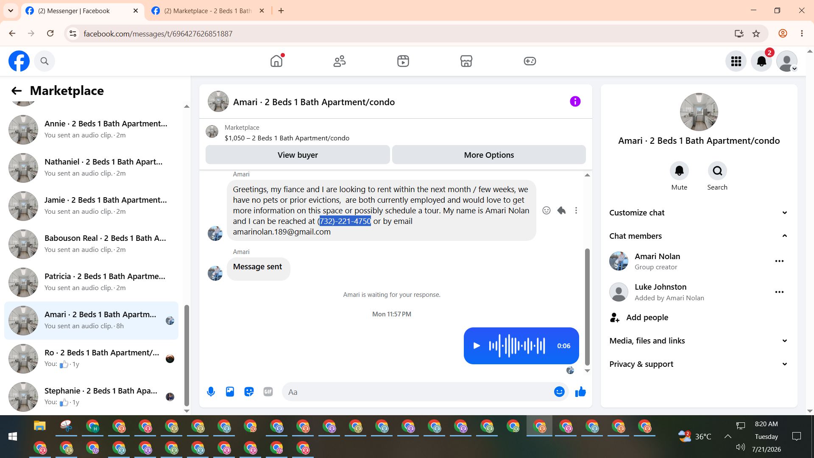Switch to the Marketplace browser tab
814x458 pixels.
pyautogui.click(x=208, y=11)
